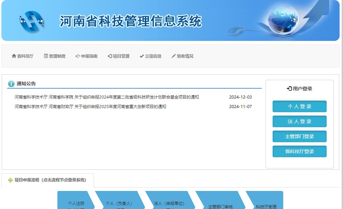Viewport: 343px width, 209px height.
Task: Click the blue H logo in header
Action: click(x=31, y=21)
